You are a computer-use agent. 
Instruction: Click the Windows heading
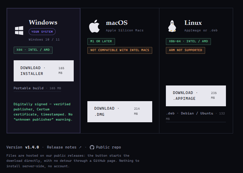(x=43, y=22)
